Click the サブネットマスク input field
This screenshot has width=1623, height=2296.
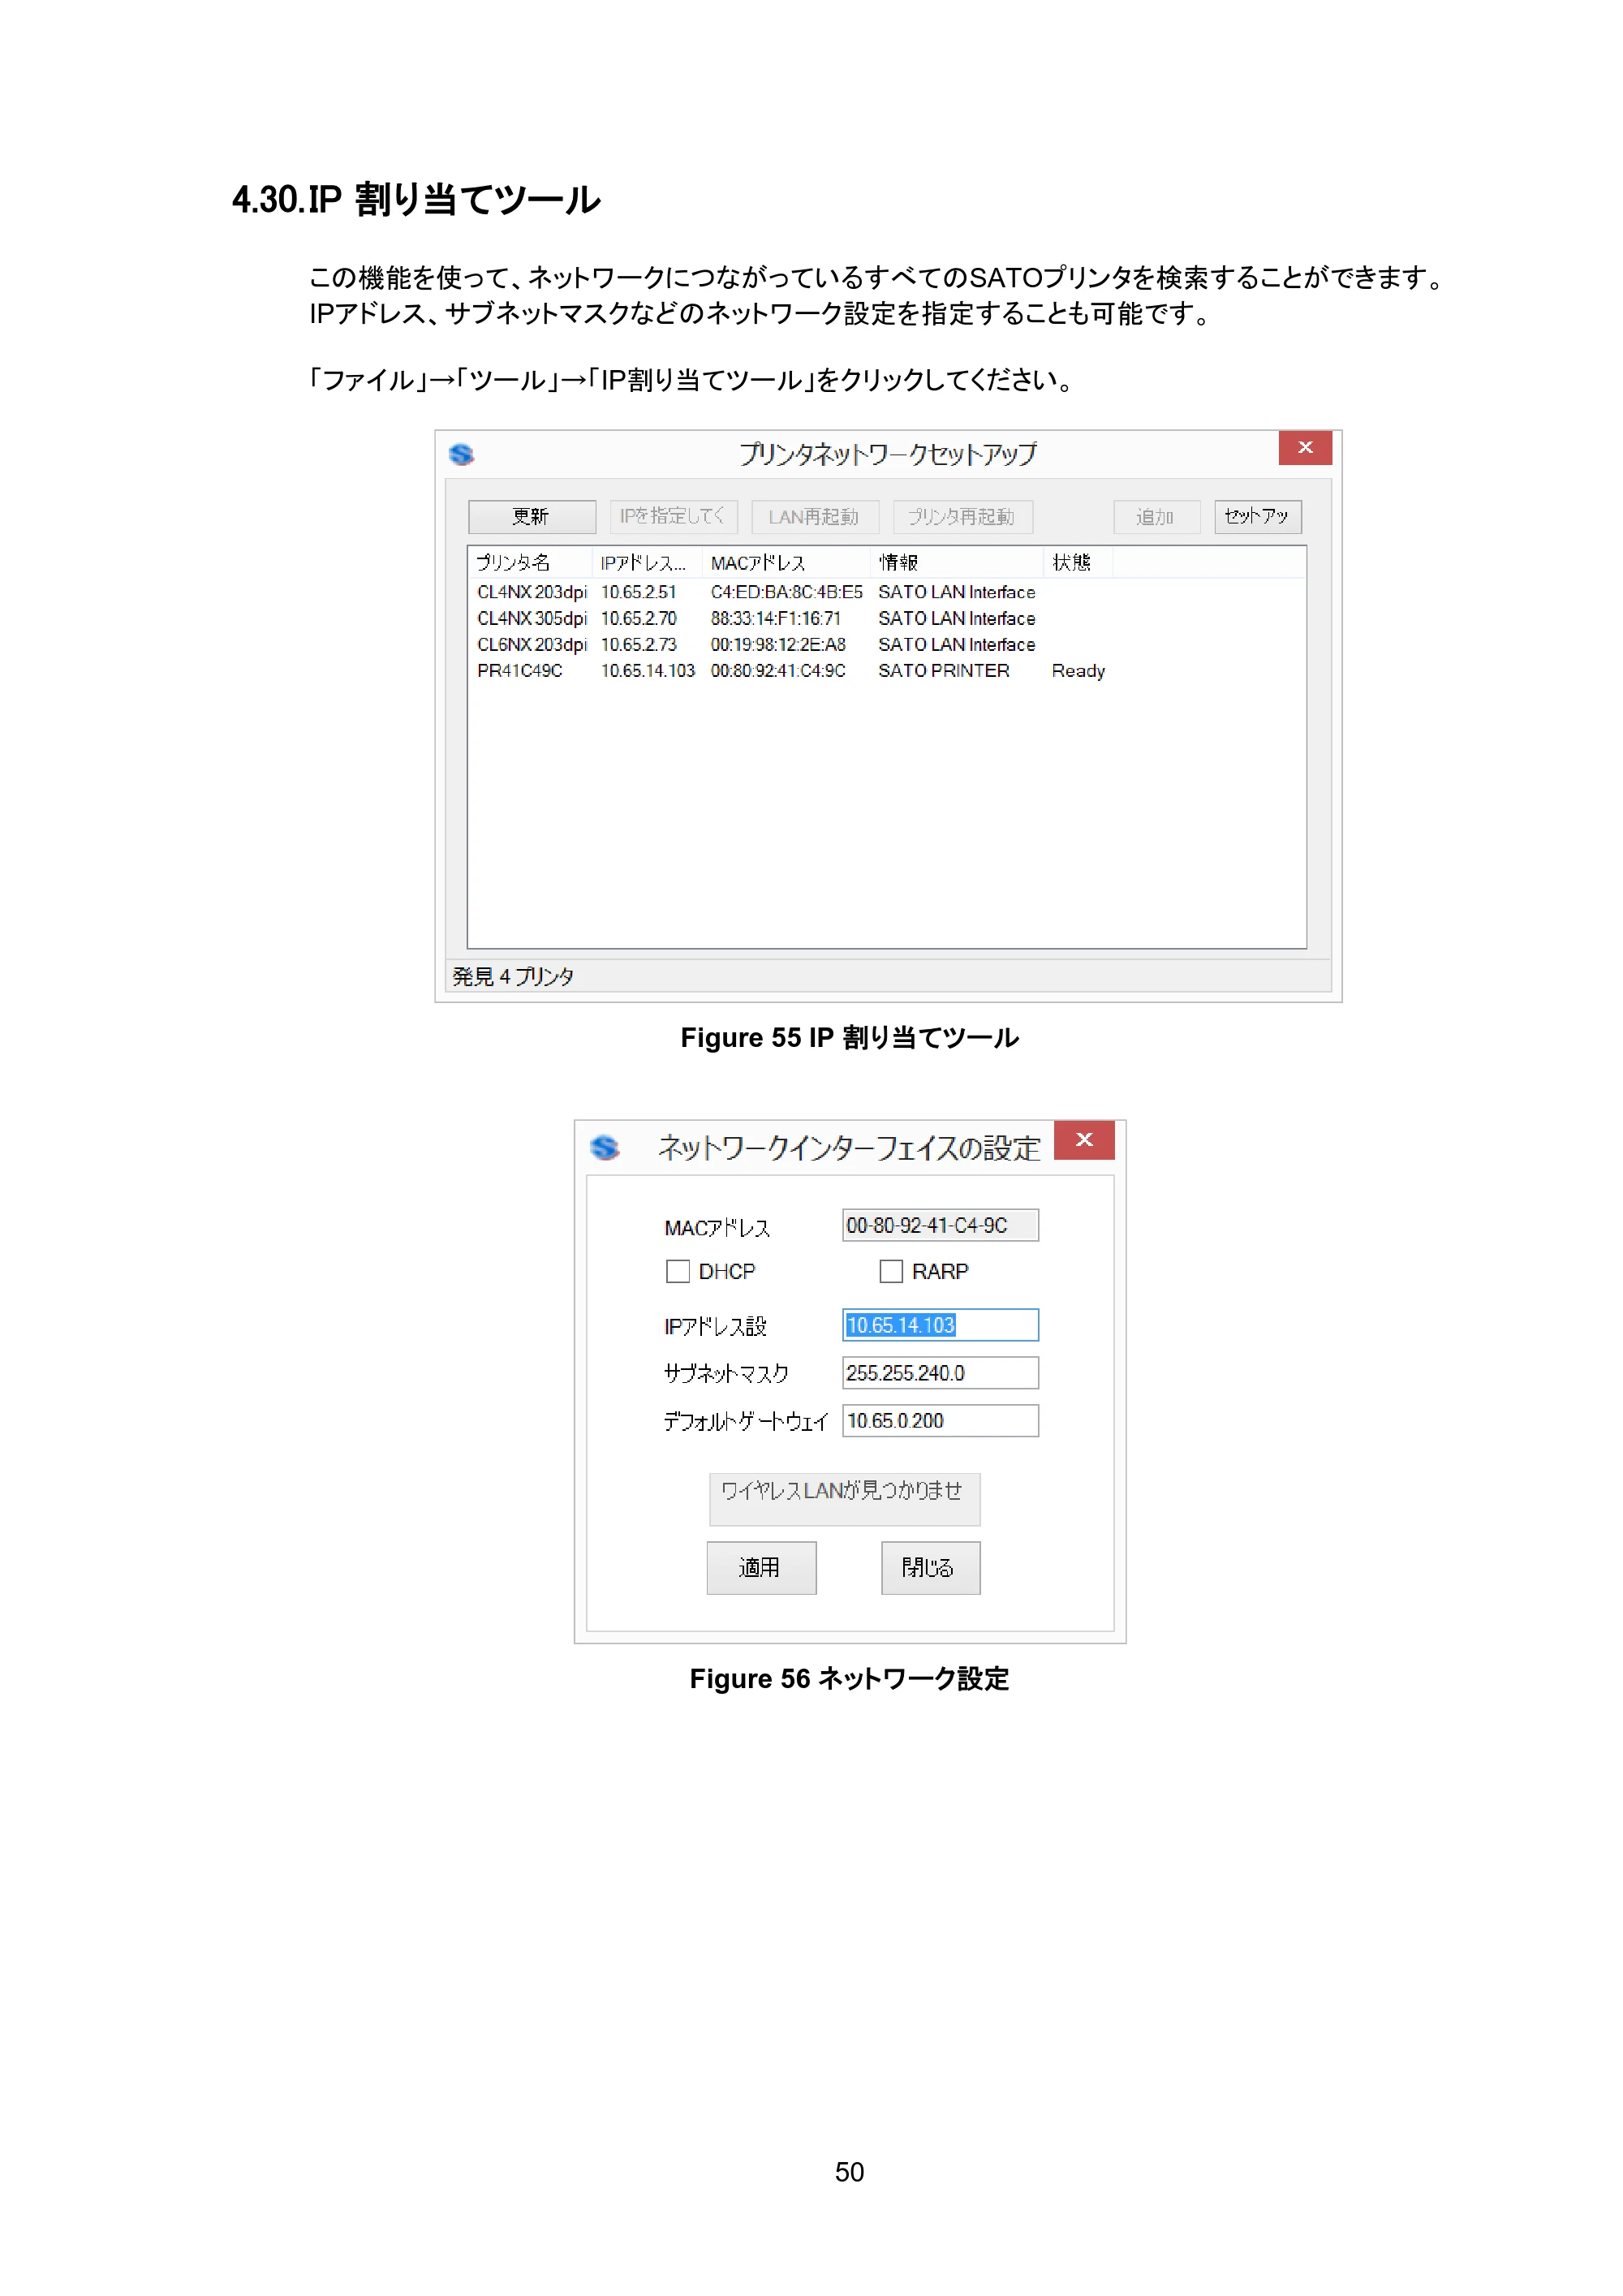point(940,1373)
